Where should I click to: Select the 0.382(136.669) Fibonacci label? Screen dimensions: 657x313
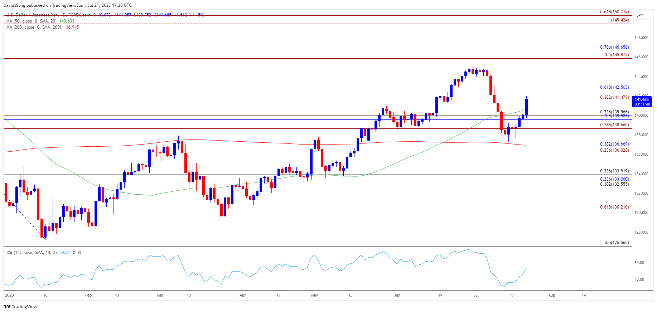click(x=614, y=144)
